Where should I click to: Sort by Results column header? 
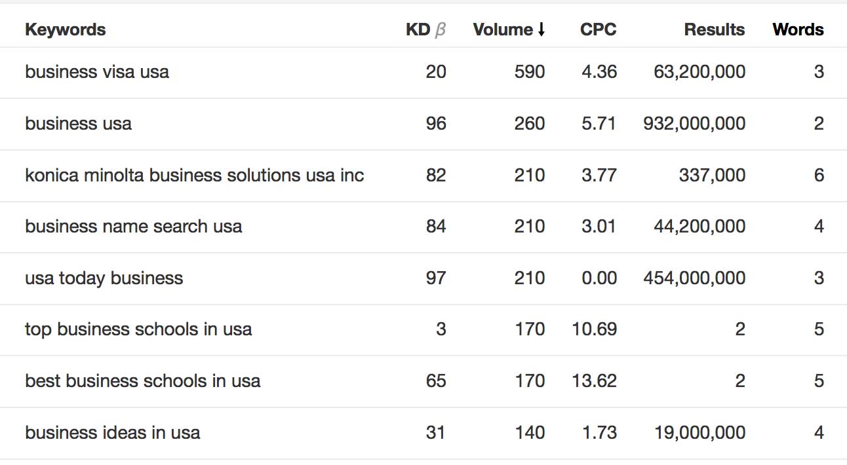[x=715, y=29]
